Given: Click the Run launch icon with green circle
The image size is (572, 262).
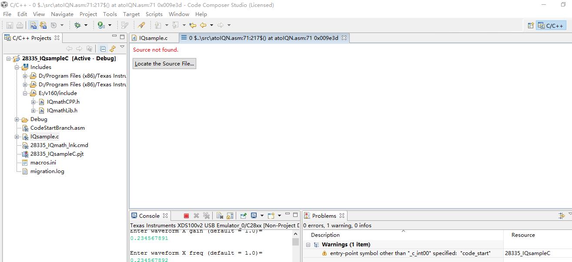Looking at the screenshot, I should pos(101,25).
